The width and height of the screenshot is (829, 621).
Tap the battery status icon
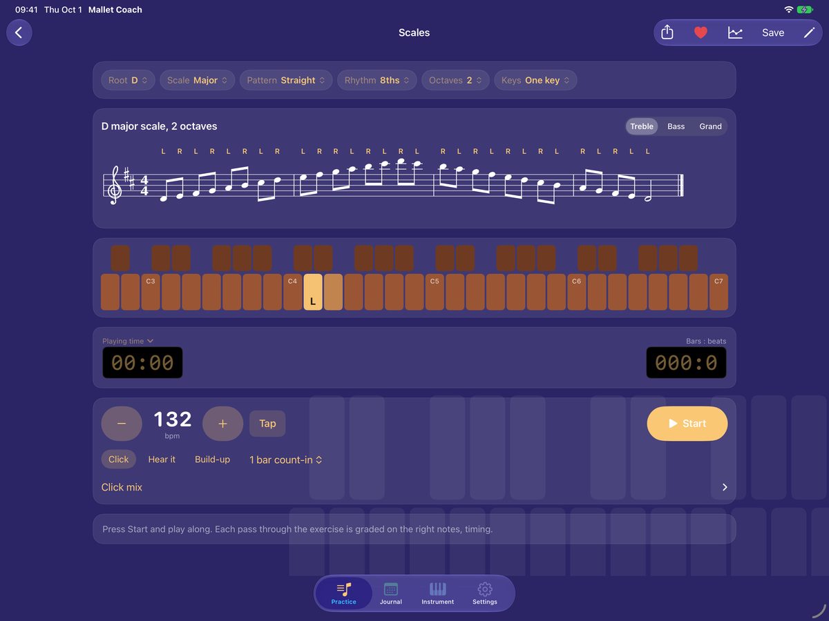[806, 10]
